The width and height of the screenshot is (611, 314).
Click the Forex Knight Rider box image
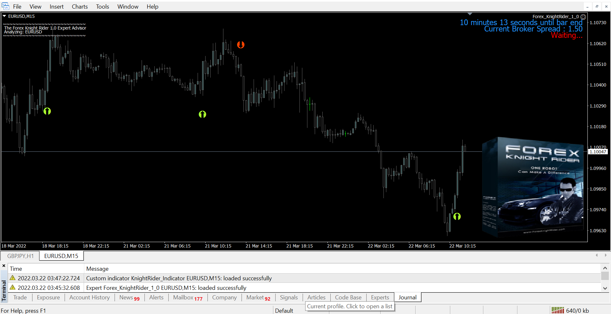(x=533, y=188)
